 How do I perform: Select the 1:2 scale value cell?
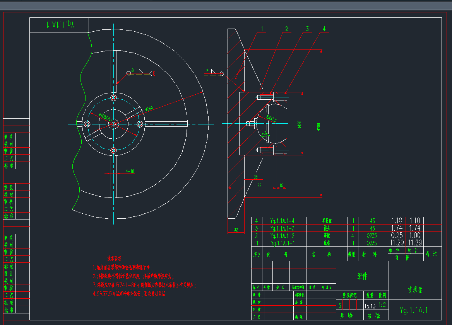click(382, 305)
